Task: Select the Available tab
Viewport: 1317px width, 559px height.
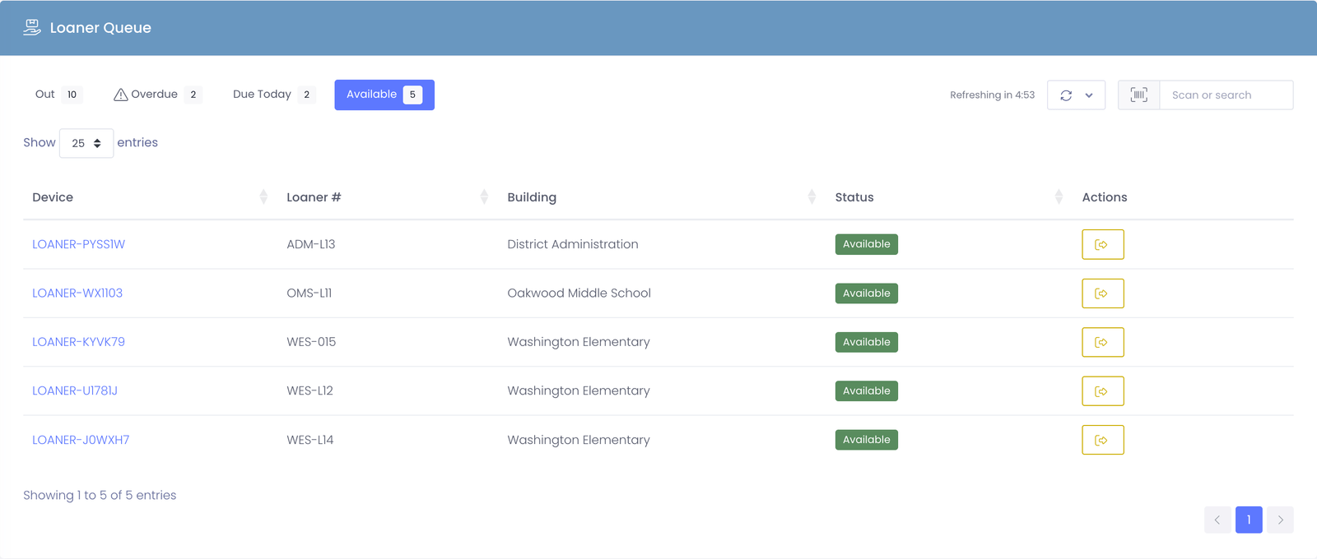Action: point(384,95)
